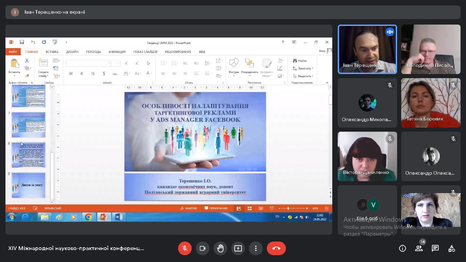Open Meet more options menu
Screen dimensions: 466x262
point(256,248)
